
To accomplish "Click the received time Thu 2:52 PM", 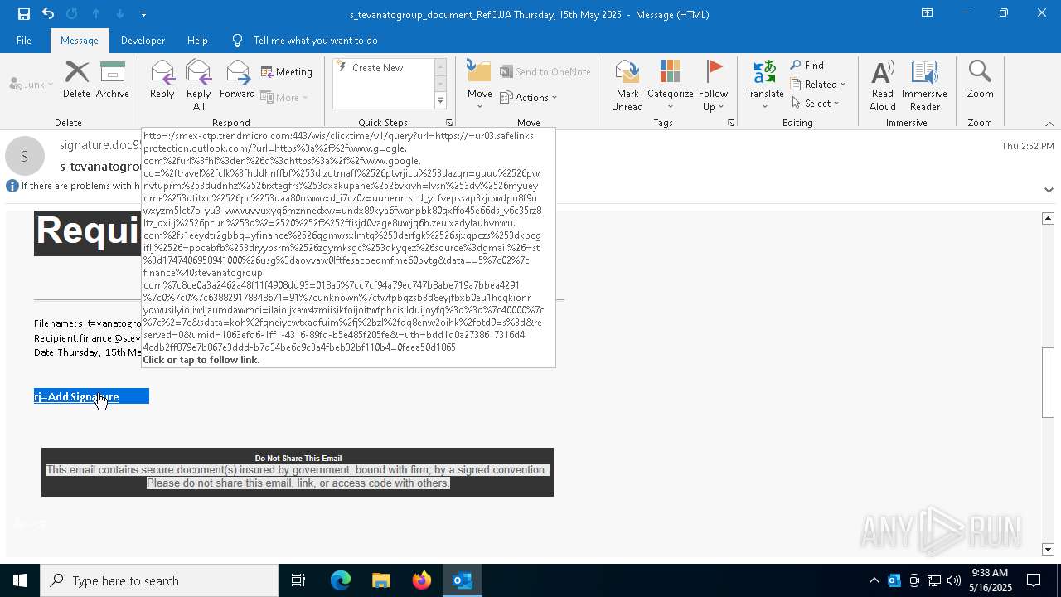I will [1027, 146].
